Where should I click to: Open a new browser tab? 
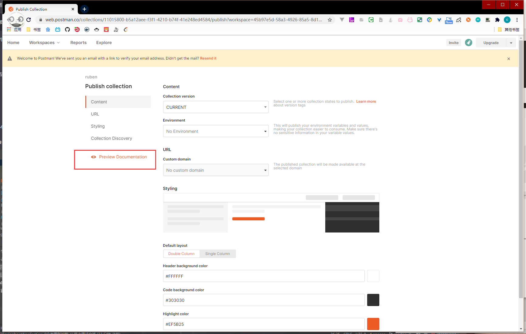click(x=84, y=9)
